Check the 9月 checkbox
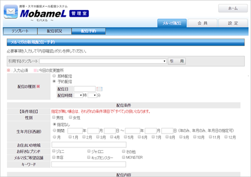Viewport: 251px width, 177px height. coord(181,137)
